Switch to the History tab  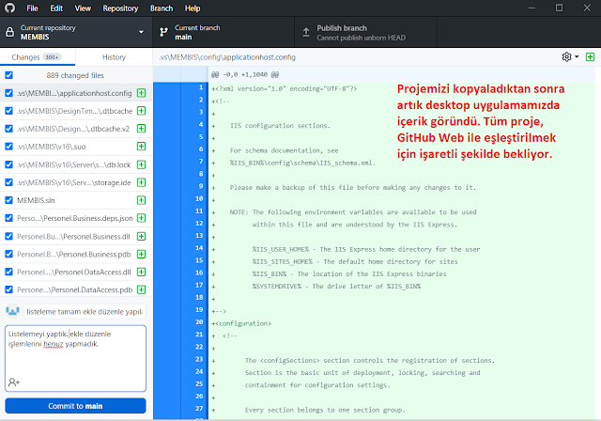[x=114, y=56]
